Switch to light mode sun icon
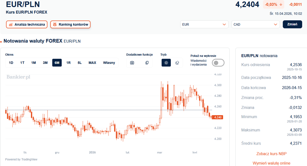Viewport: 307px width, 166px height. [x=166, y=63]
